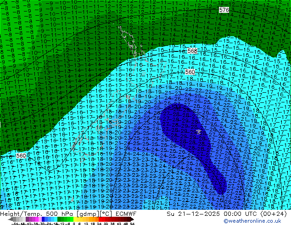Select the 560 contour label near map center
Viewport: 291px width, 225px height.
(x=190, y=72)
